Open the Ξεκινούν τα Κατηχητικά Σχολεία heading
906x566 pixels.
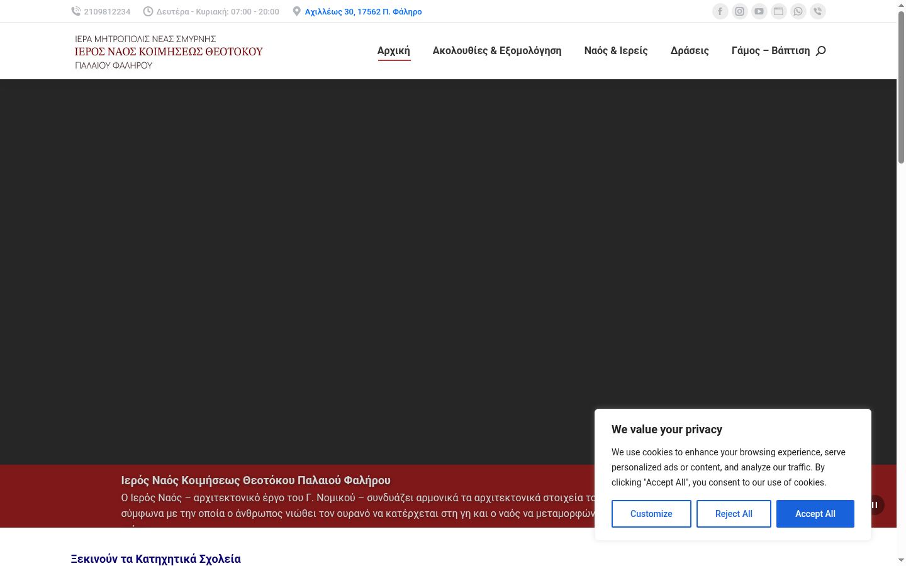click(x=156, y=558)
